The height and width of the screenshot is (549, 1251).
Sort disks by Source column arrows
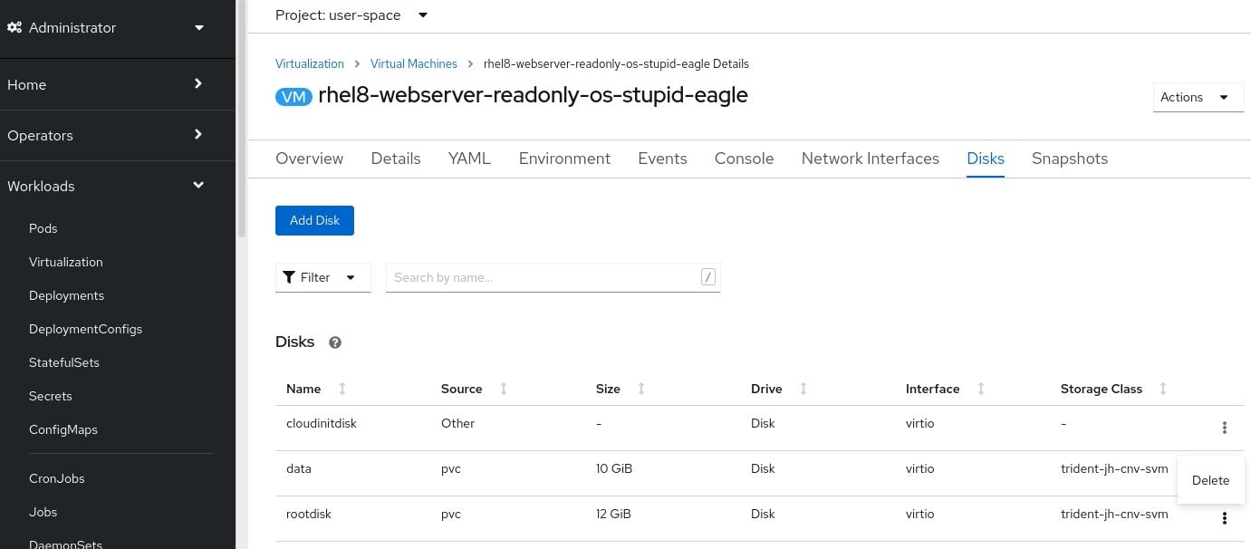point(504,389)
